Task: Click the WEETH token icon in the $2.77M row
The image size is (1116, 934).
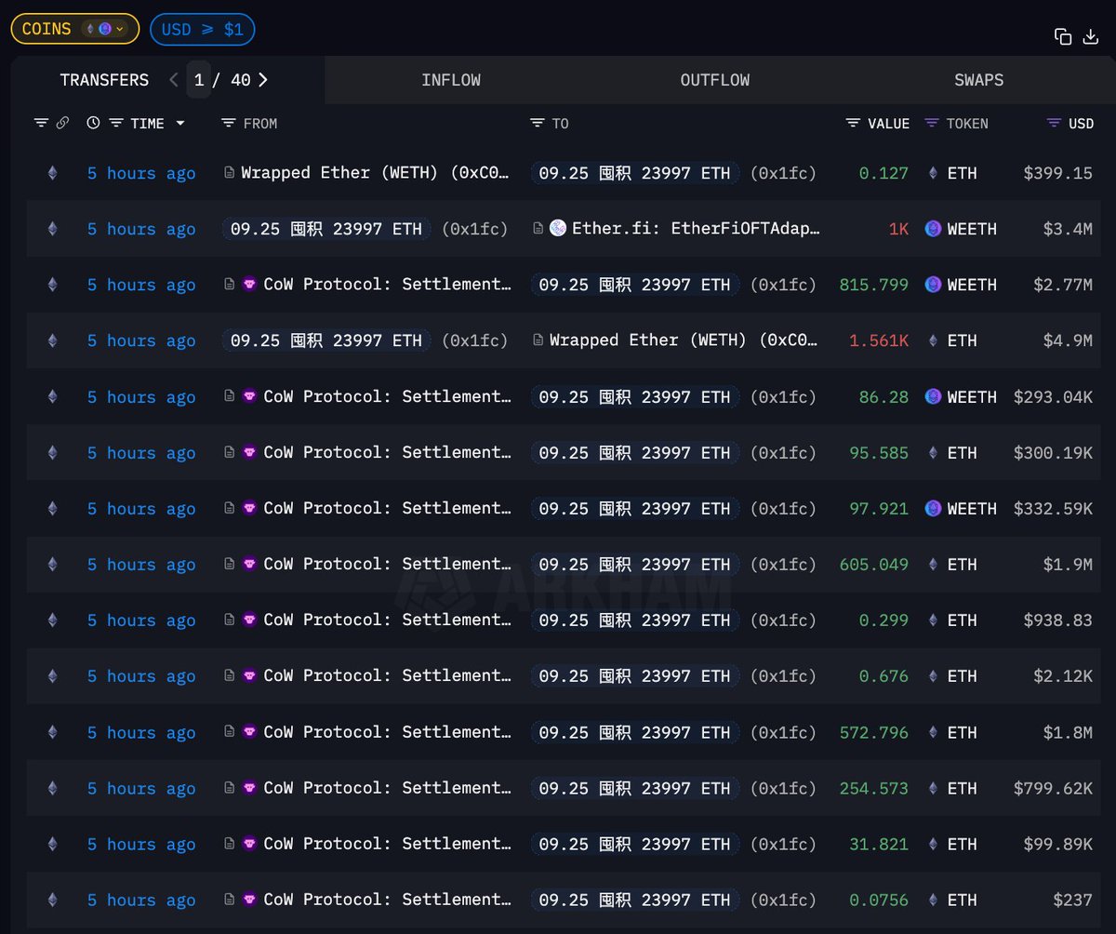Action: pos(933,285)
